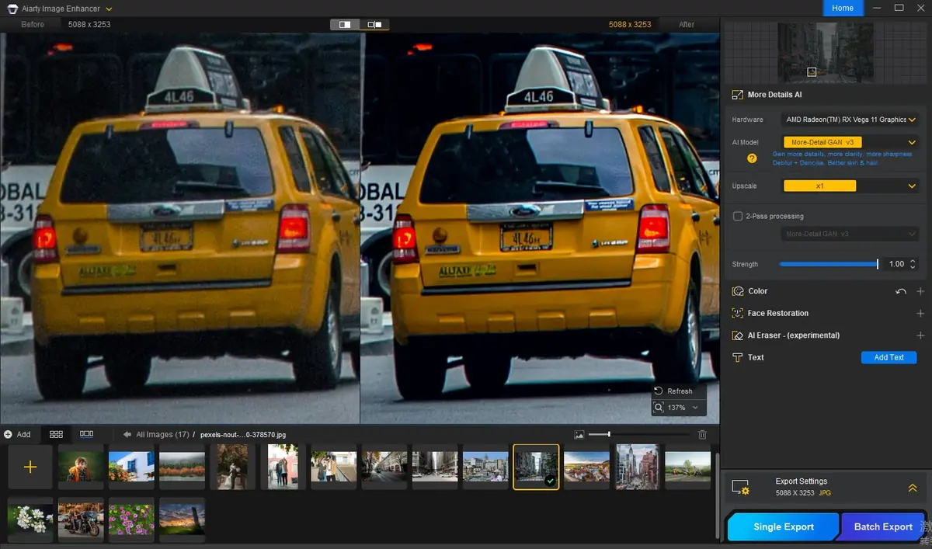
Task: Select the Color tool icon
Action: click(736, 290)
